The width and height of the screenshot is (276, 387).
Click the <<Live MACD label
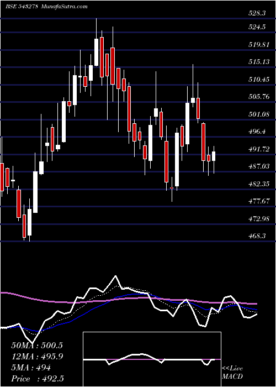(232, 373)
